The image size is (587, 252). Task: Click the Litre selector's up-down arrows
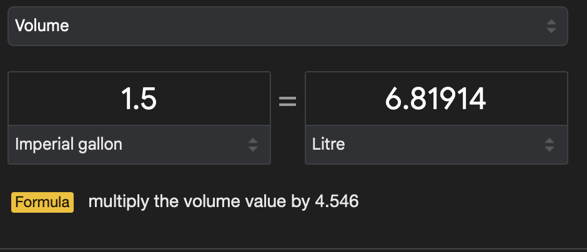(x=549, y=145)
